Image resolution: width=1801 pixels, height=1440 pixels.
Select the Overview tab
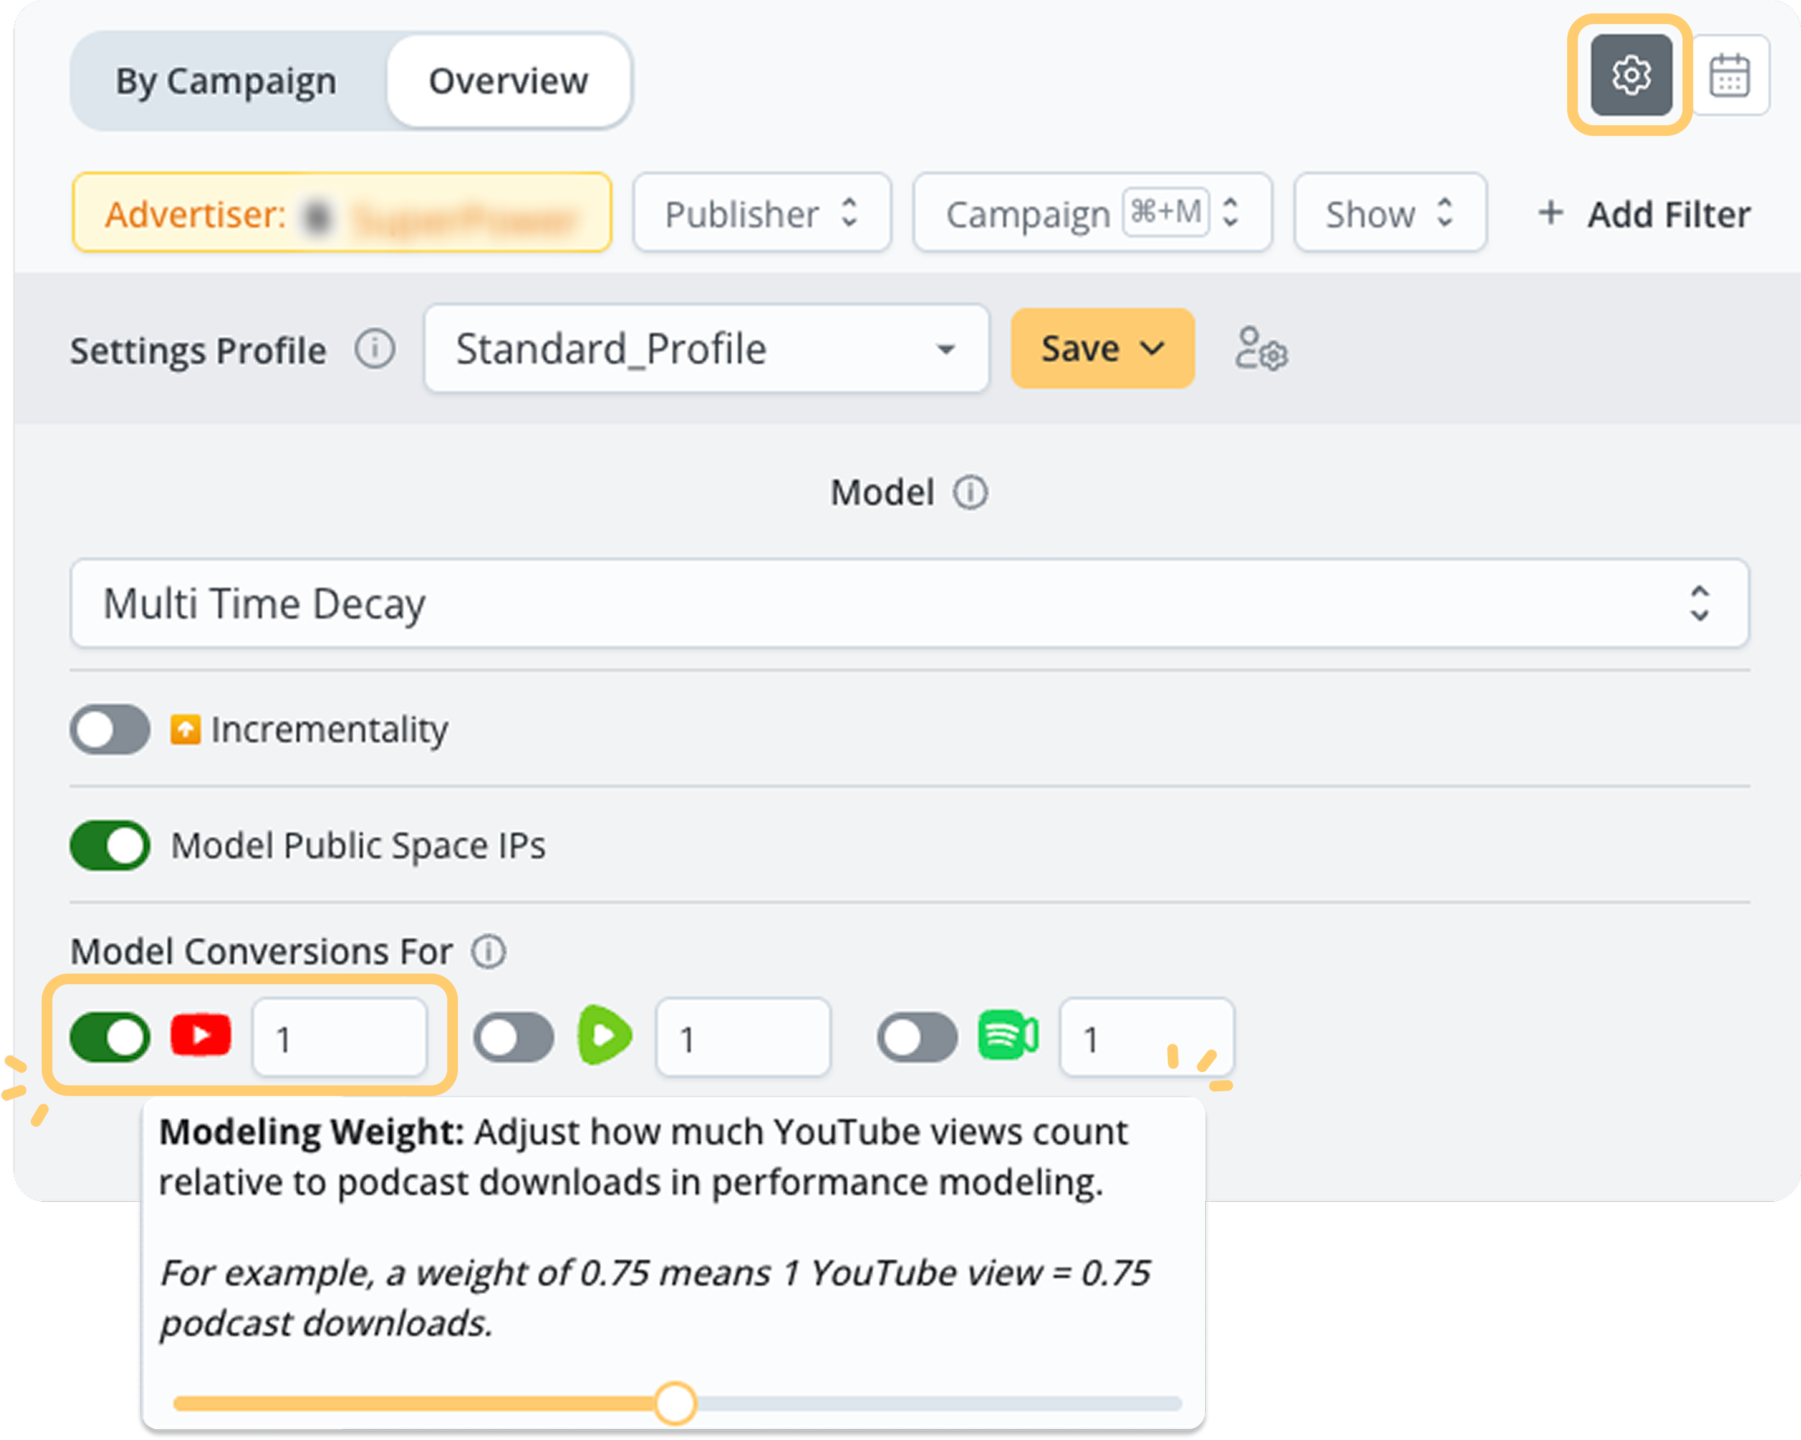(508, 81)
